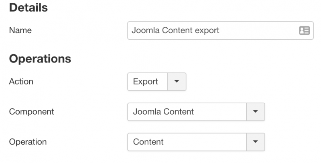Expand the Operation dropdown arrow
The width and height of the screenshot is (321, 163).
pos(255,142)
